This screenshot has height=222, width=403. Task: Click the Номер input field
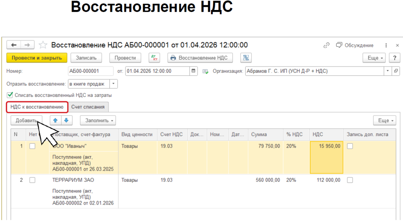[91, 71]
